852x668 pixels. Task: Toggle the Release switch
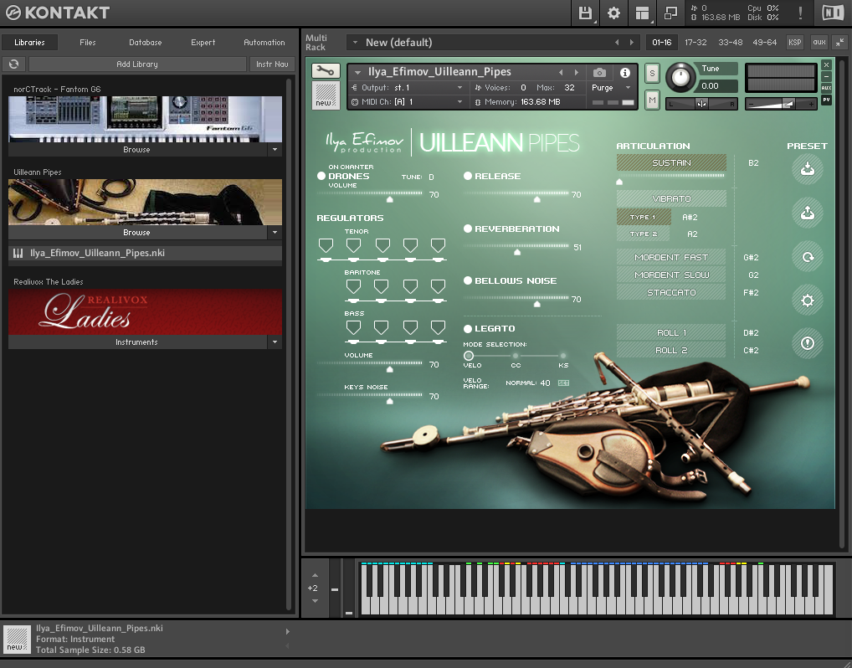(467, 176)
